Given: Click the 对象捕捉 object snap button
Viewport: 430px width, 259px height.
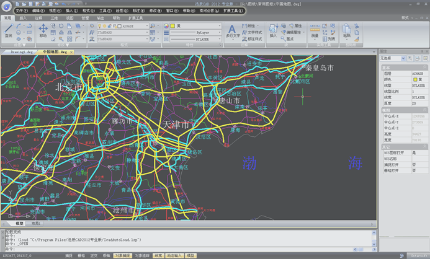Looking at the screenshot, I should [122, 255].
